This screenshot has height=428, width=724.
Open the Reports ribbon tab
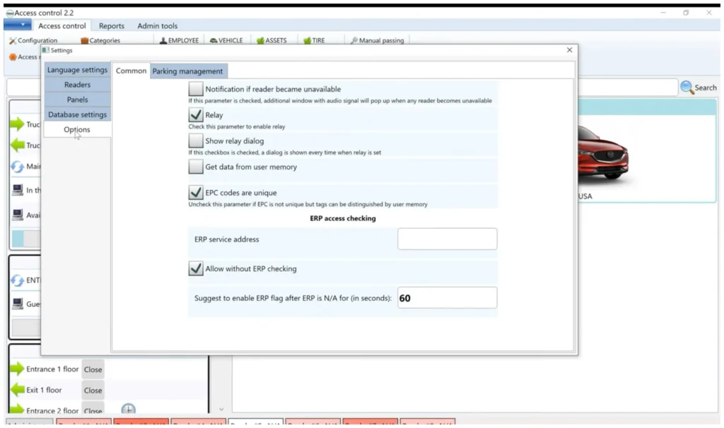(x=111, y=26)
